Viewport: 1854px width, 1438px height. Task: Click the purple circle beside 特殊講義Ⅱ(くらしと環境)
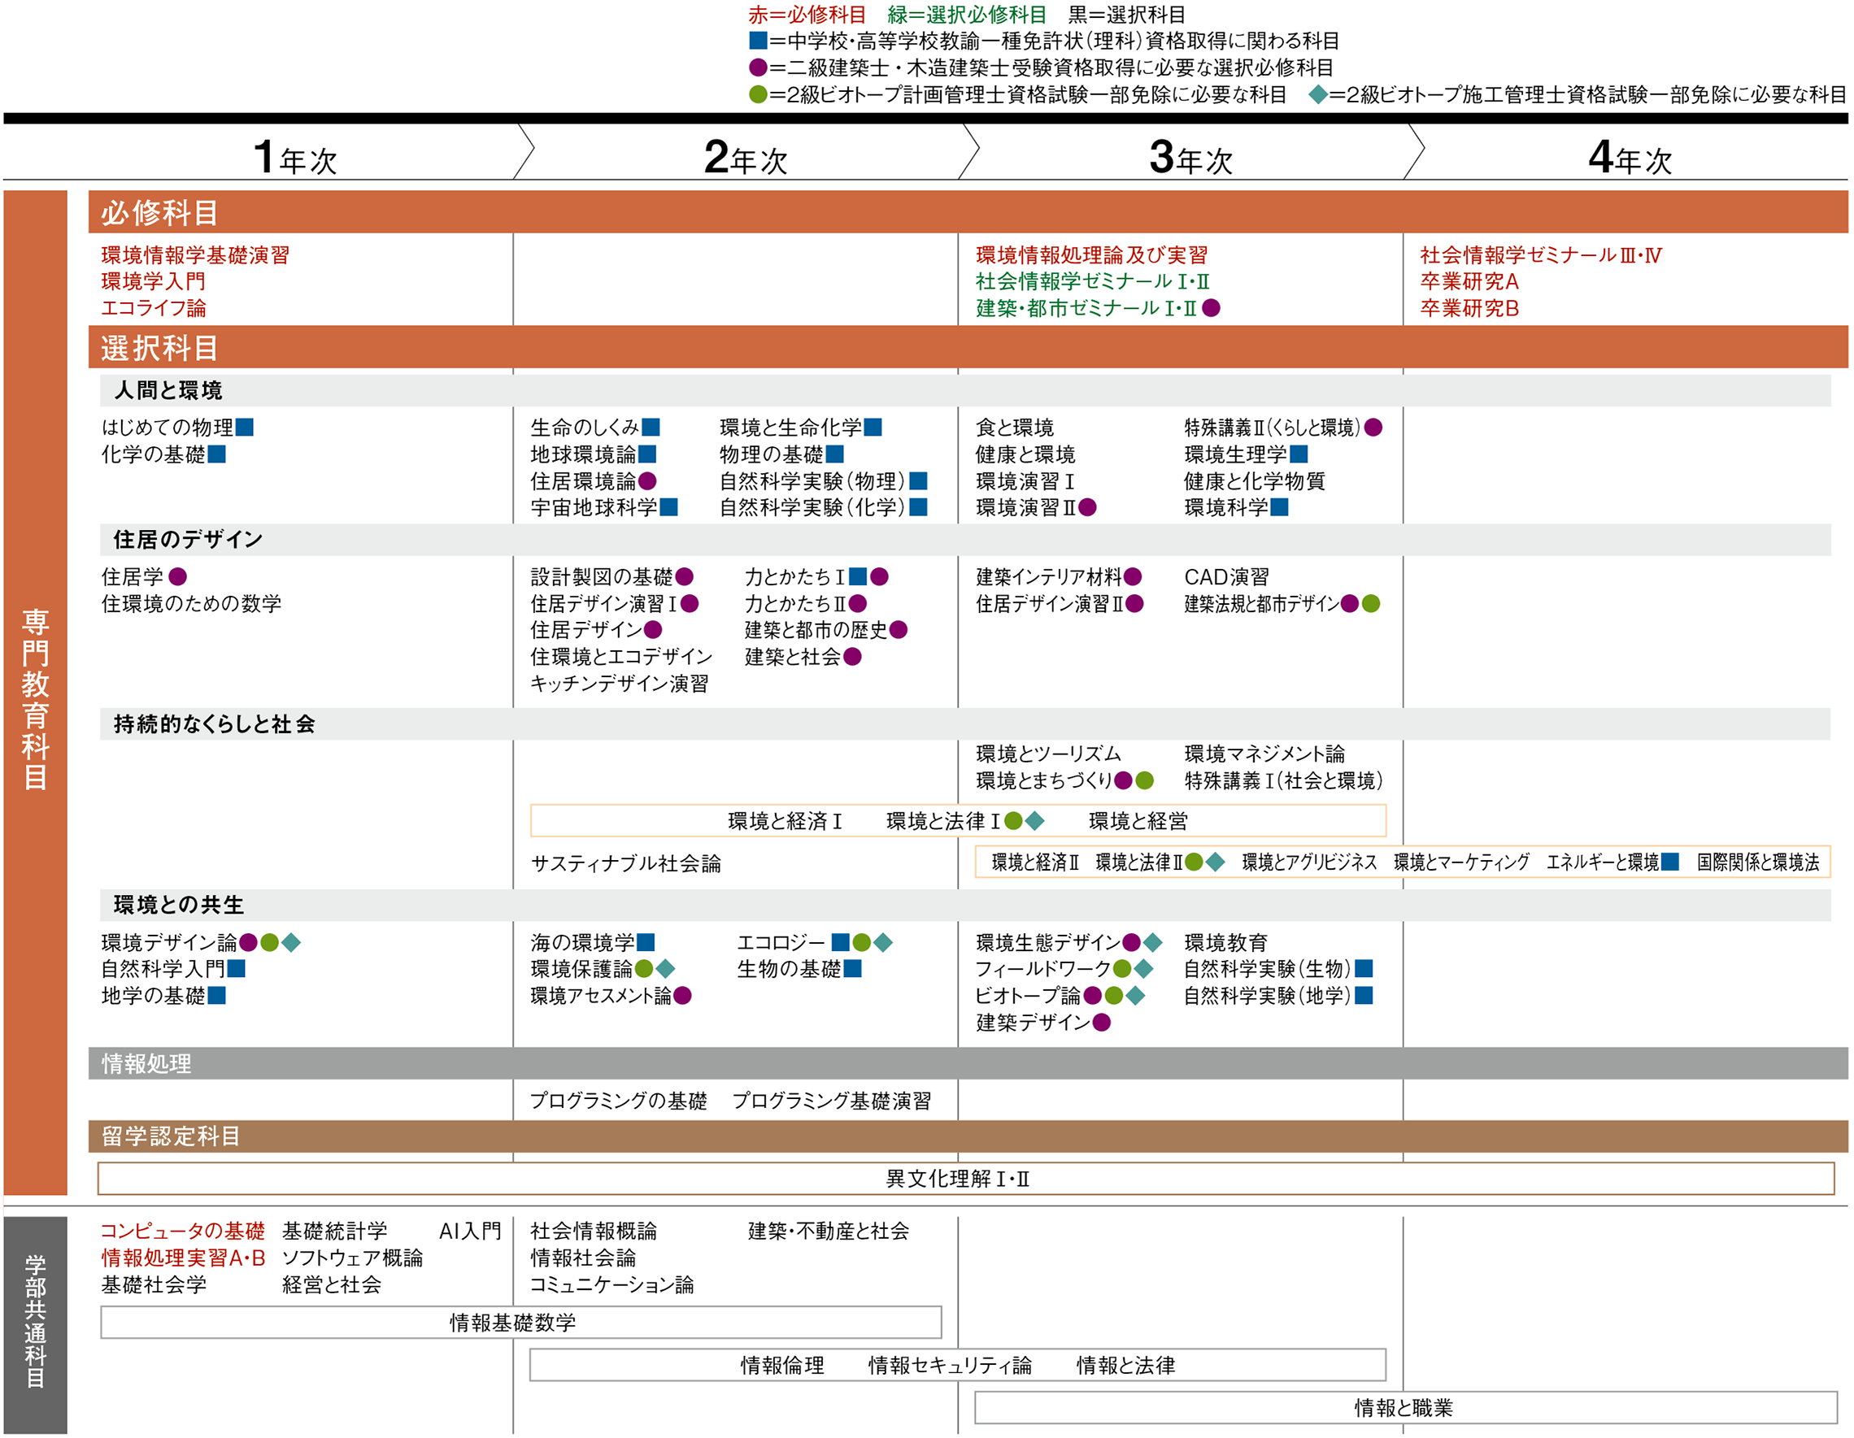[1373, 427]
